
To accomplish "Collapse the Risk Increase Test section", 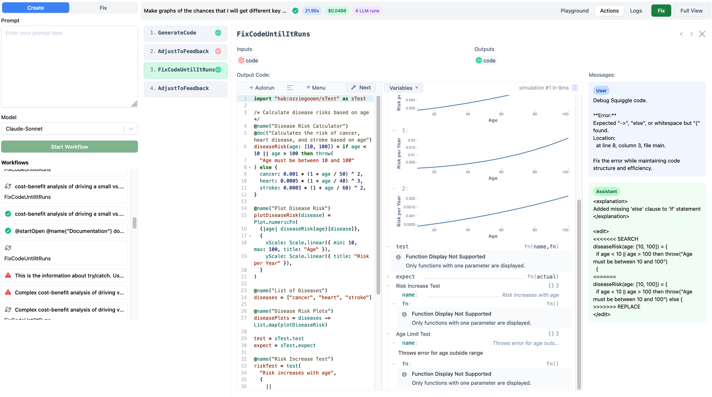I will pyautogui.click(x=388, y=286).
